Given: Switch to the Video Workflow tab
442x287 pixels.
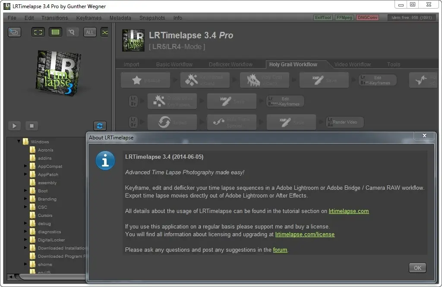Looking at the screenshot, I should (352, 65).
